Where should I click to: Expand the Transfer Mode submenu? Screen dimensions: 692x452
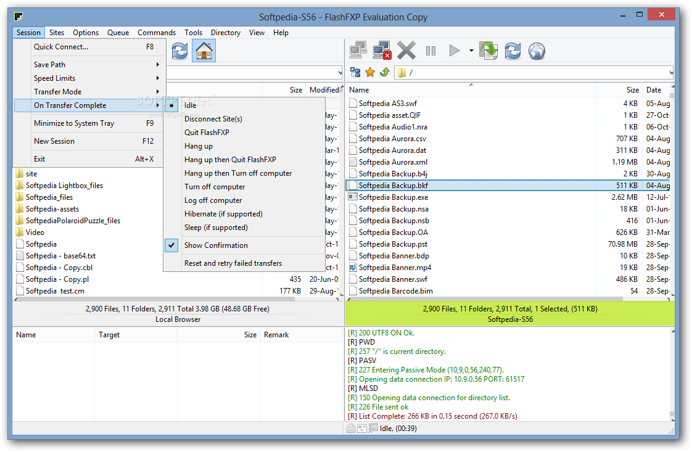(x=89, y=92)
